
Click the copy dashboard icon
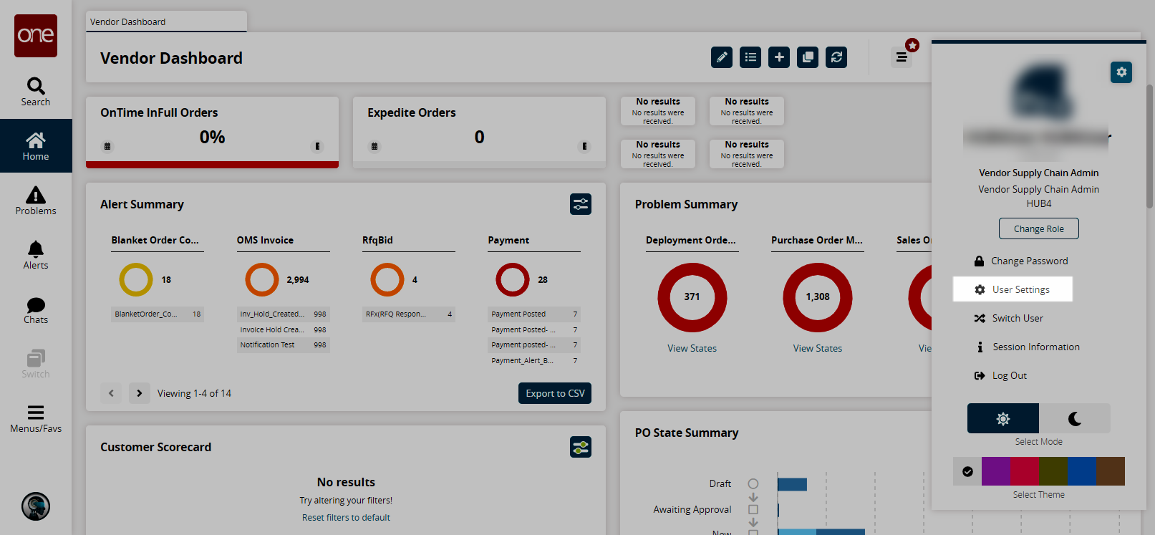click(808, 57)
